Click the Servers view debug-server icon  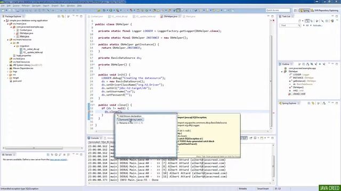(x=52, y=154)
